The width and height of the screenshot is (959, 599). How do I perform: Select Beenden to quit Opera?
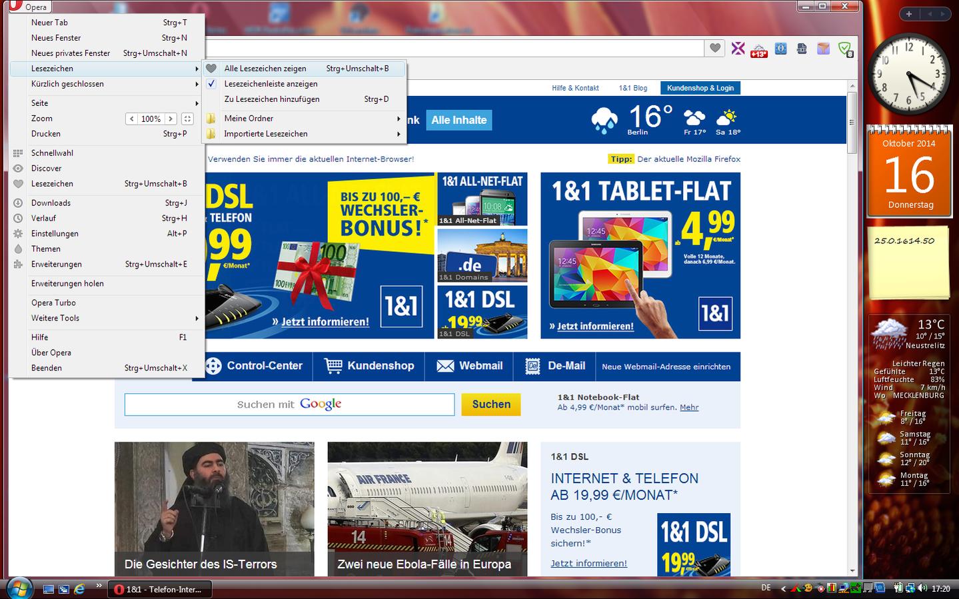pyautogui.click(x=107, y=368)
